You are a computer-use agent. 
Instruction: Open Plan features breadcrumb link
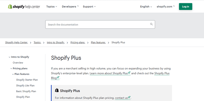point(98,42)
